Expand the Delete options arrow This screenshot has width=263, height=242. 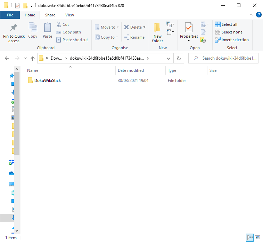144,27
